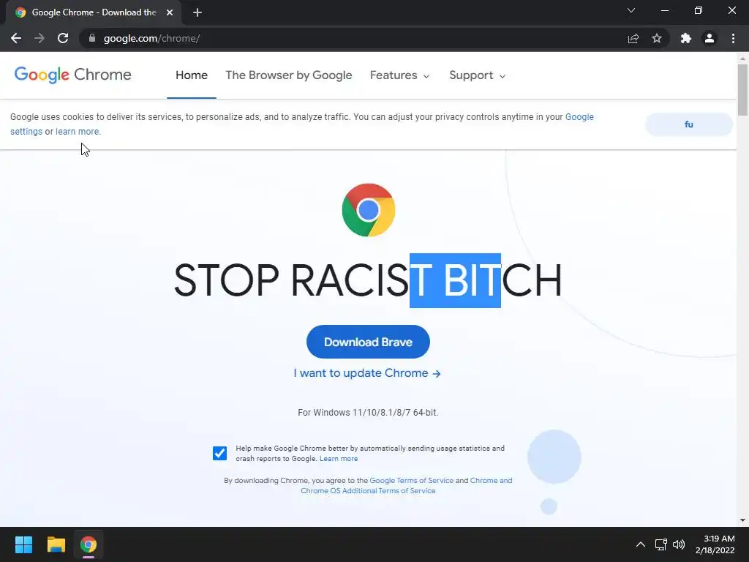Close the Google Chrome tab
This screenshot has height=562, width=749.
[170, 12]
